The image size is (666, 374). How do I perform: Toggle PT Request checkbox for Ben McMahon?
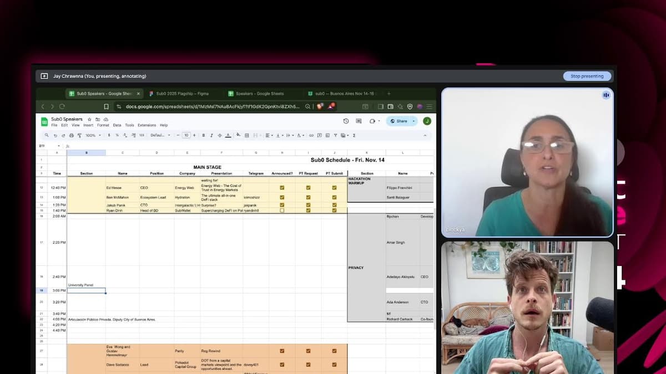tap(308, 197)
